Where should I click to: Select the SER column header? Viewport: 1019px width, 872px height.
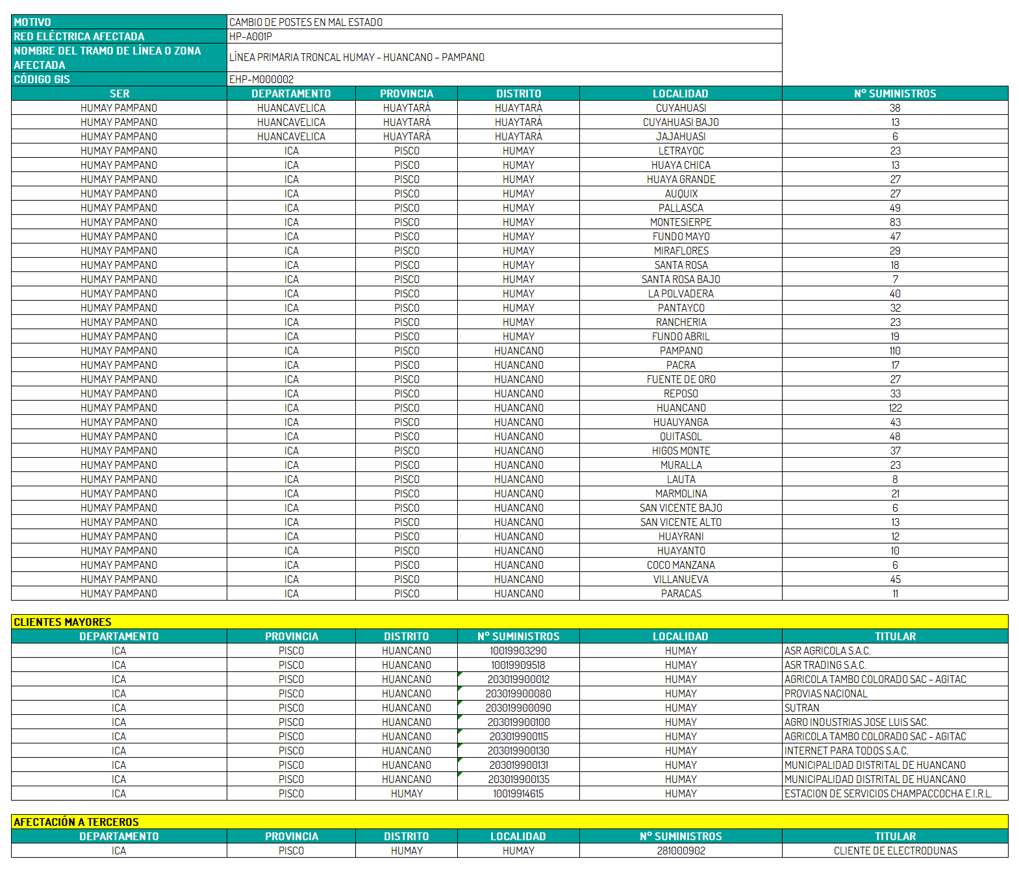coord(119,93)
